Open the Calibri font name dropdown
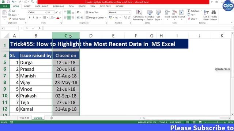This screenshot has width=234, height=131. click(x=45, y=12)
